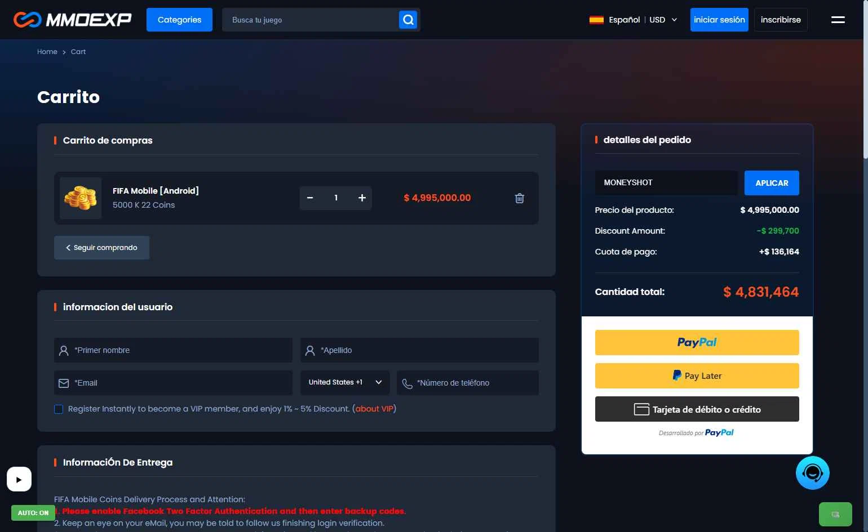Open the about VIP link

(374, 409)
